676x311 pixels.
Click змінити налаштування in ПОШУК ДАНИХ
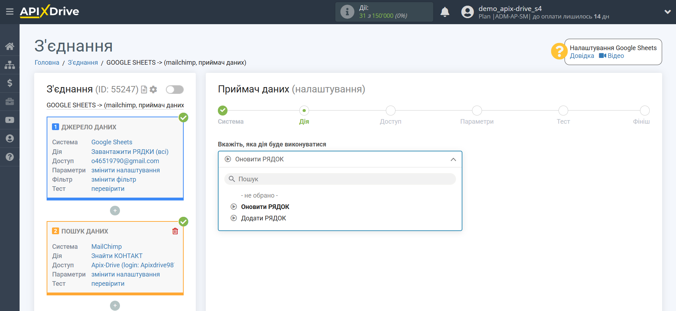(x=125, y=274)
